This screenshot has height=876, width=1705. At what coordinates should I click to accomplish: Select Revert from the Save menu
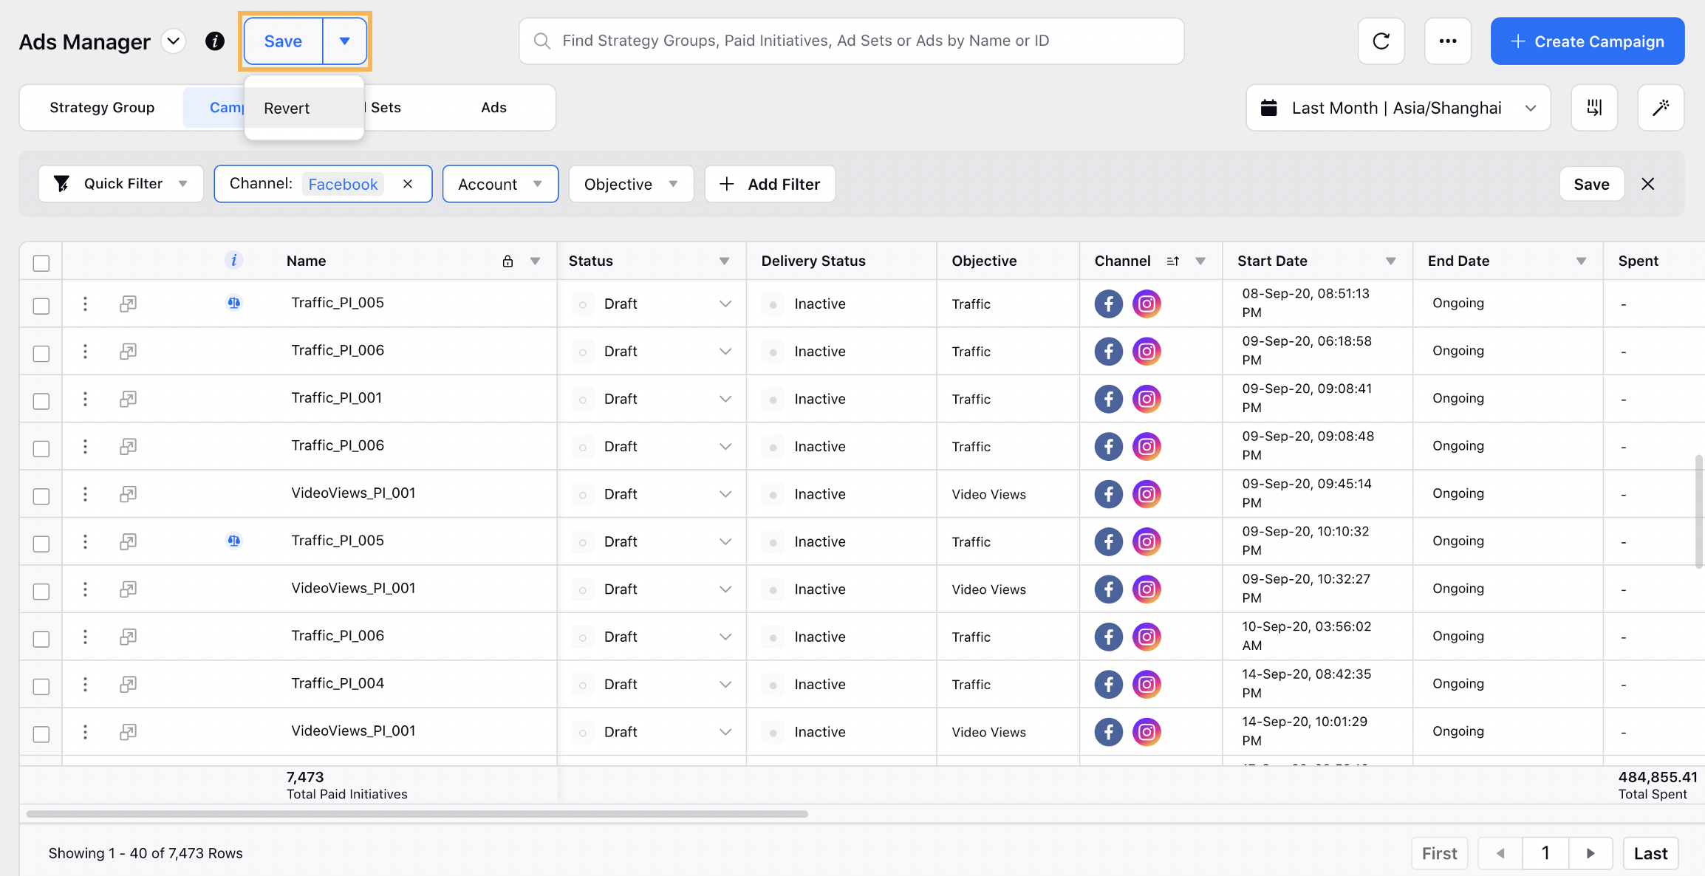click(304, 108)
